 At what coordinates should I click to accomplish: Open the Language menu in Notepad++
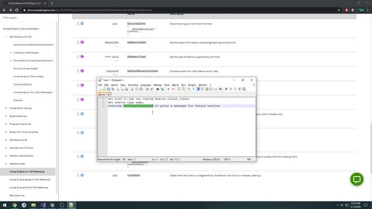(x=146, y=85)
